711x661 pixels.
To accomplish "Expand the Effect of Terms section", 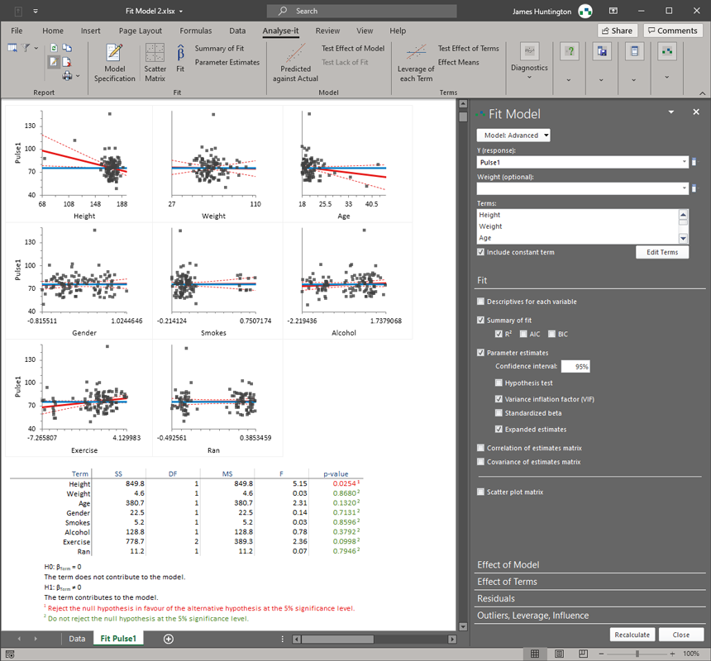I will click(507, 582).
